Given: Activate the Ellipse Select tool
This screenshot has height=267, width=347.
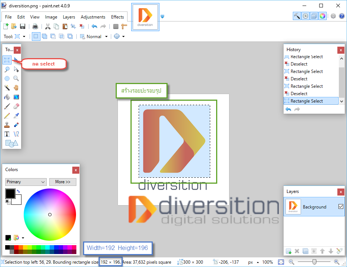Looking at the screenshot, I should (x=7, y=79).
